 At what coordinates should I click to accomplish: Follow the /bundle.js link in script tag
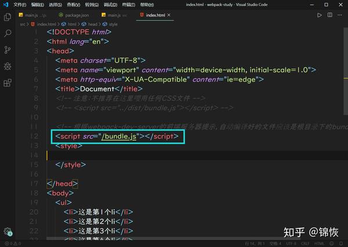point(119,136)
